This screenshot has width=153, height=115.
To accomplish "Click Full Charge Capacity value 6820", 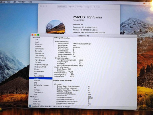I will (x=81, y=66).
